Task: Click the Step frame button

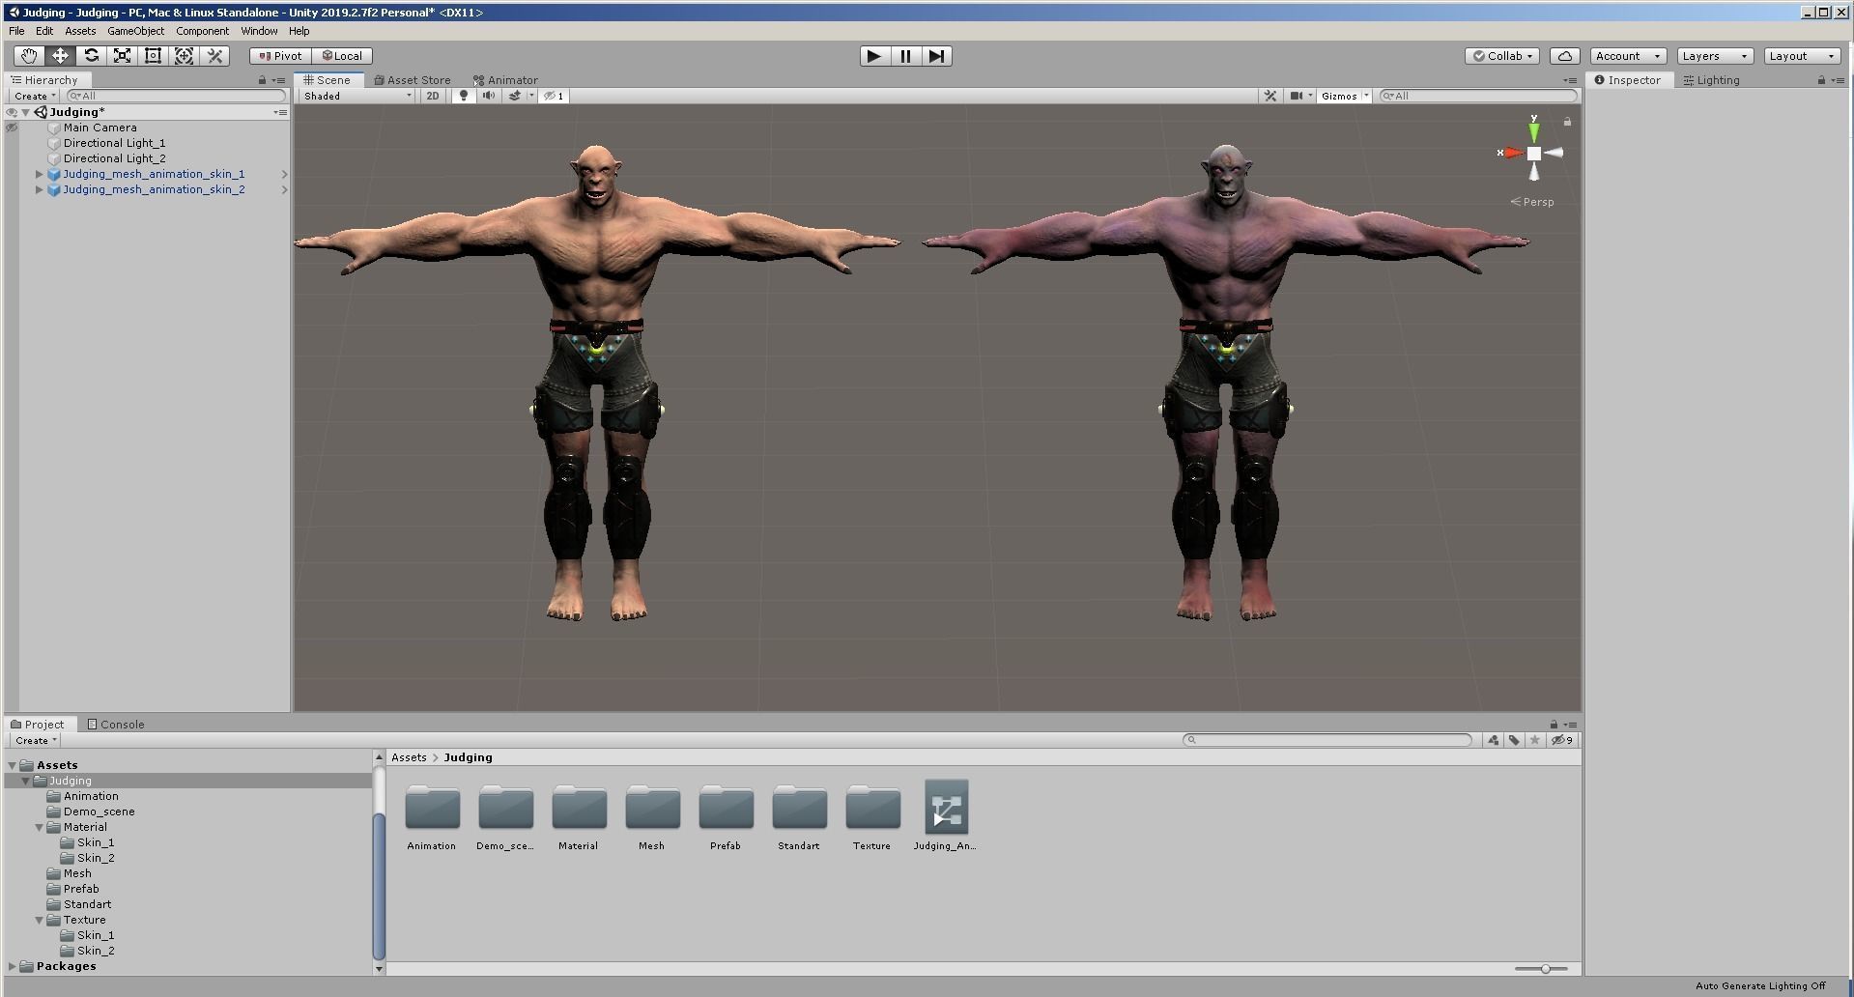Action: 936,56
